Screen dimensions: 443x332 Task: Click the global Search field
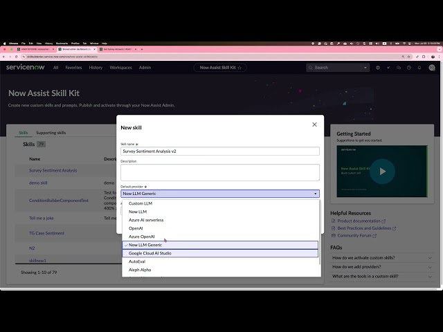tap(334, 68)
